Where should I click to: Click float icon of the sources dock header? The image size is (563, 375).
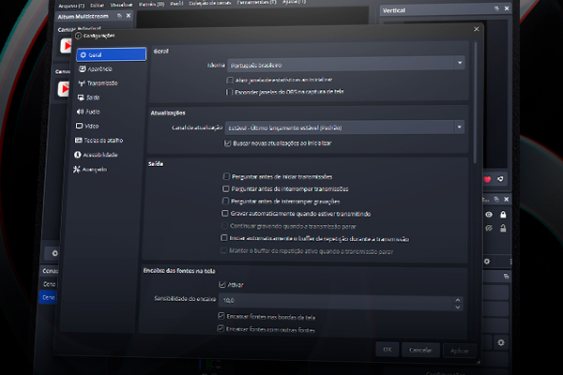coord(496,199)
